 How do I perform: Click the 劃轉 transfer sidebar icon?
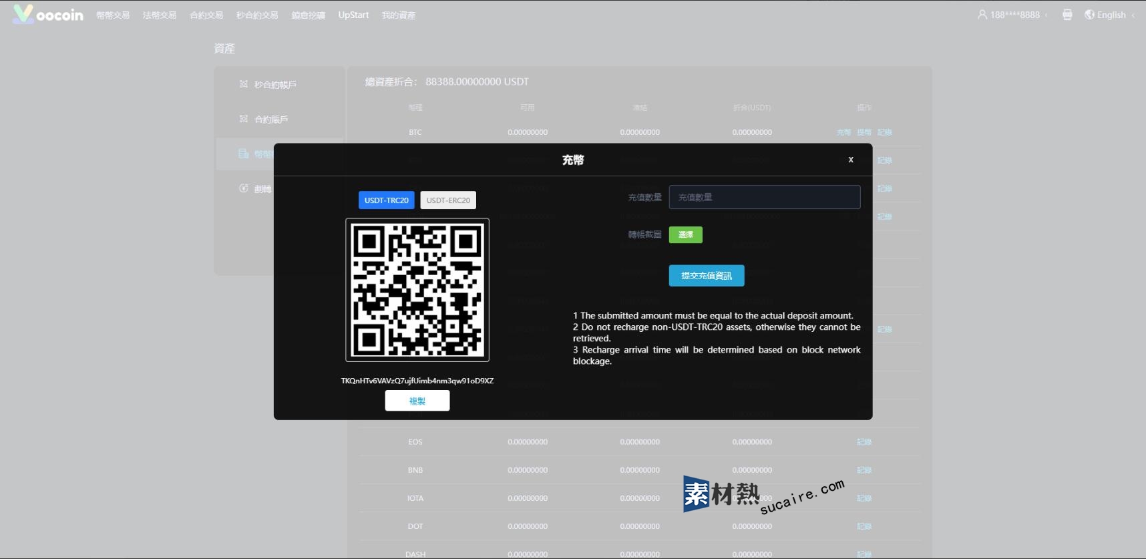click(x=244, y=188)
